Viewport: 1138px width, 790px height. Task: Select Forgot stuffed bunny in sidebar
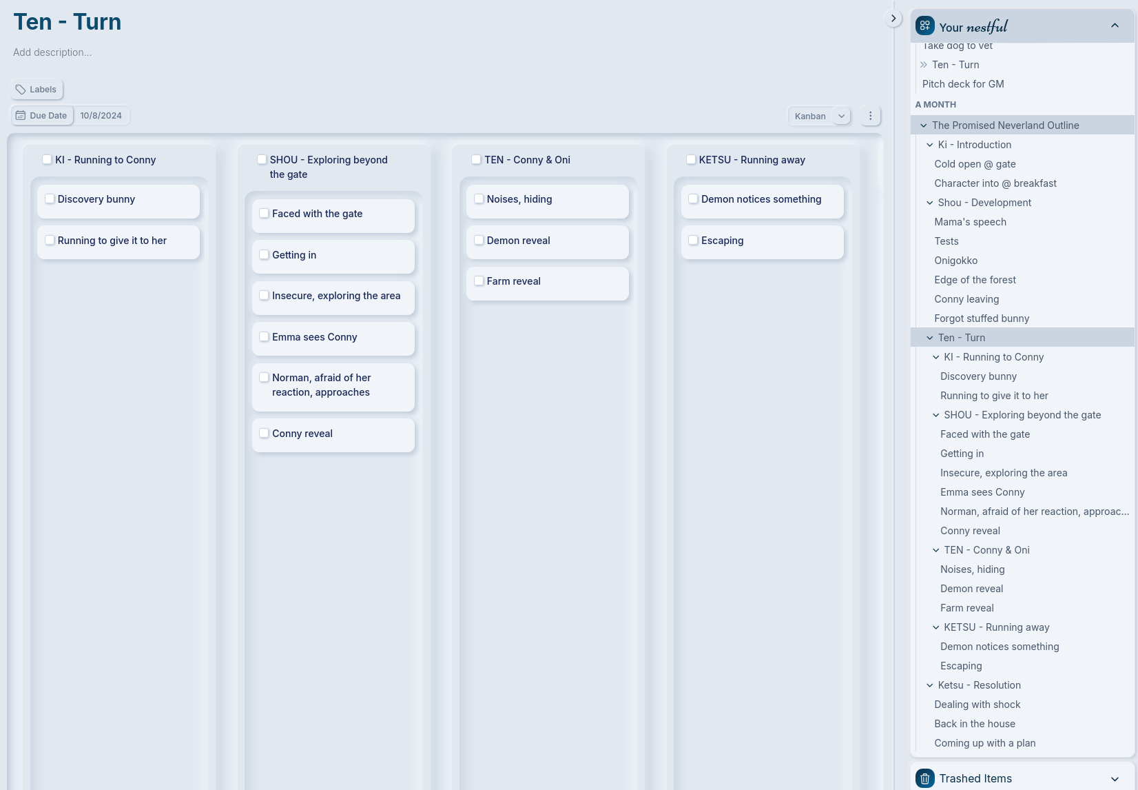coord(982,318)
